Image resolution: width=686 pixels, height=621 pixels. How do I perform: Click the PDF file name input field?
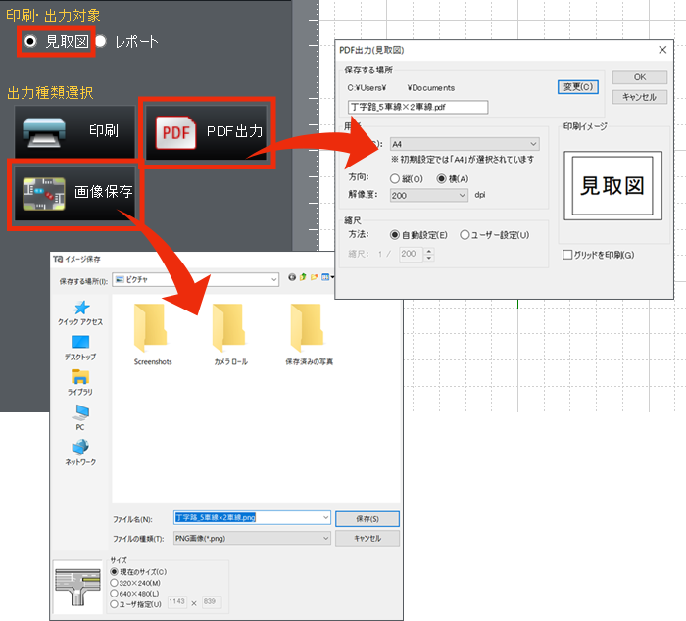coord(417,107)
